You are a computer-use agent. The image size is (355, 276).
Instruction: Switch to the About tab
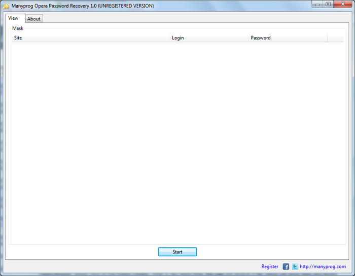[x=34, y=19]
